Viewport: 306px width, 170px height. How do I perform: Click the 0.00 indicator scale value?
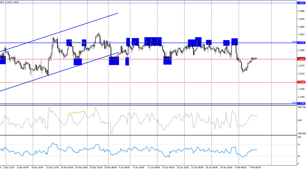point(300,120)
